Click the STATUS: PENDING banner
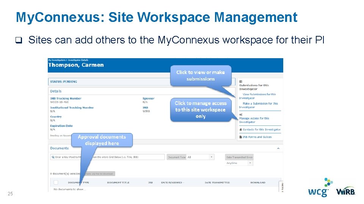The height and width of the screenshot is (204, 364). (141, 82)
